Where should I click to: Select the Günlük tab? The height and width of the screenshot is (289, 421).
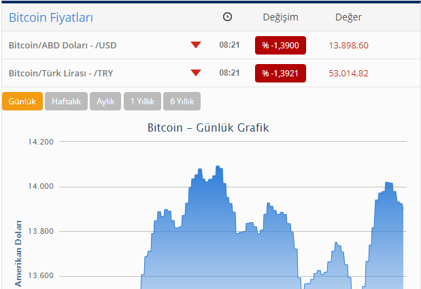pos(22,101)
